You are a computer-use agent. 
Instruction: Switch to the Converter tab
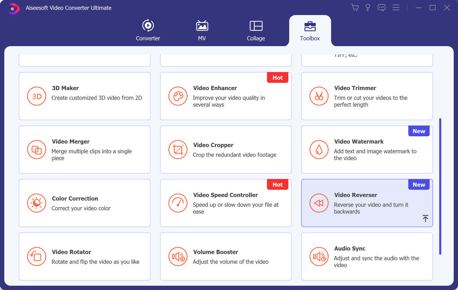click(148, 31)
